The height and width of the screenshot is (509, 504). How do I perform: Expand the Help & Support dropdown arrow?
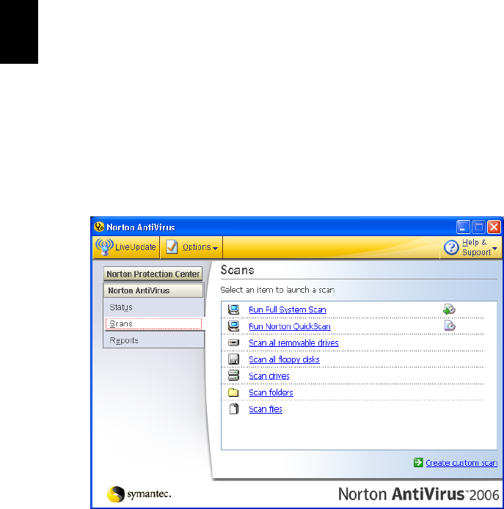494,249
